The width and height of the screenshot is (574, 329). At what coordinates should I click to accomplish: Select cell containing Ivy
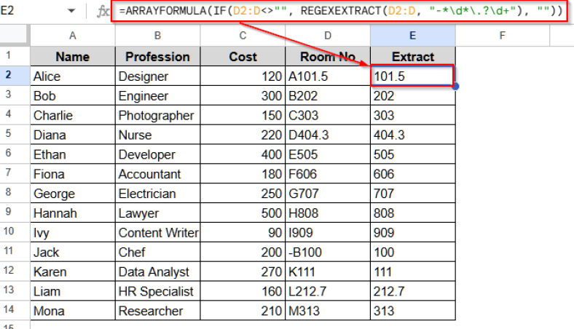(x=73, y=232)
